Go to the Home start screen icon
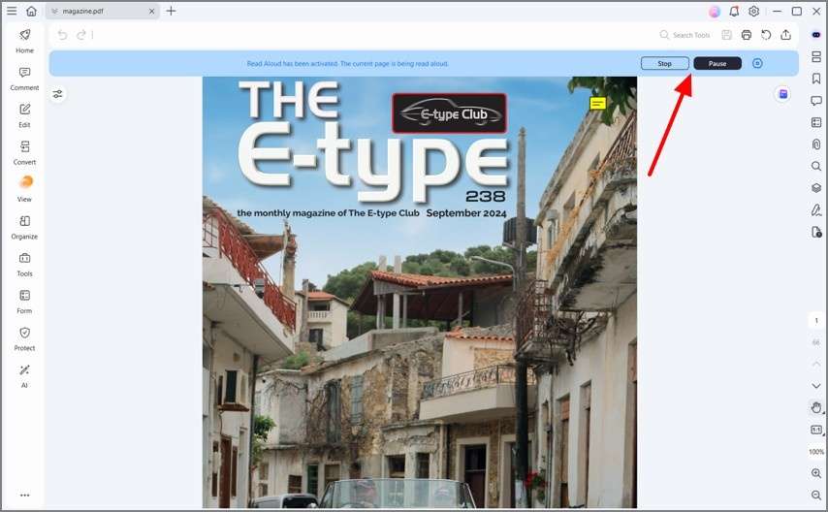 (32, 11)
